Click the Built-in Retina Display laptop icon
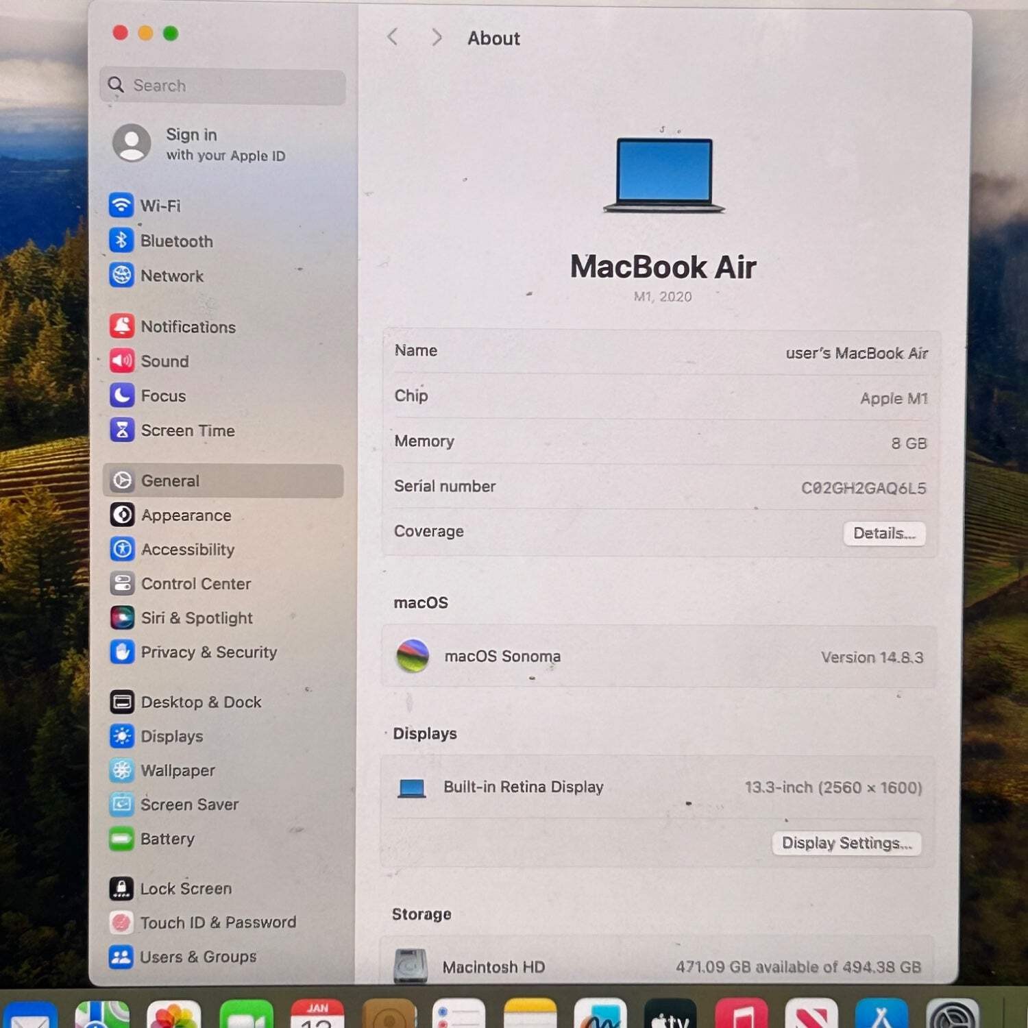Viewport: 1028px width, 1028px height. pos(412,788)
